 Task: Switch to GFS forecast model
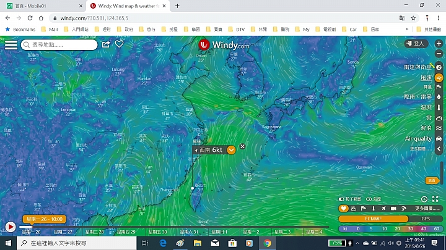[x=426, y=219]
